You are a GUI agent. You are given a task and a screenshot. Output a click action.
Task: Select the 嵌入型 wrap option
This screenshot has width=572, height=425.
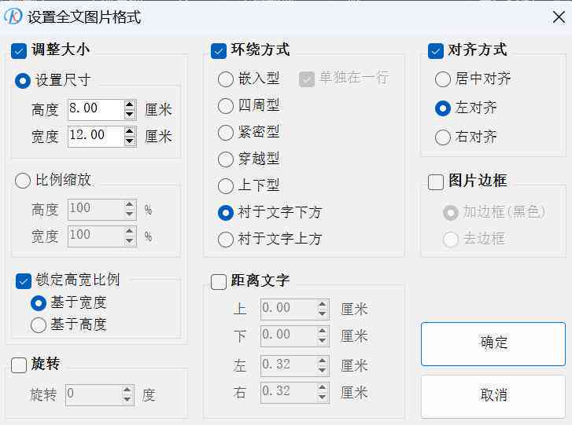coord(226,79)
